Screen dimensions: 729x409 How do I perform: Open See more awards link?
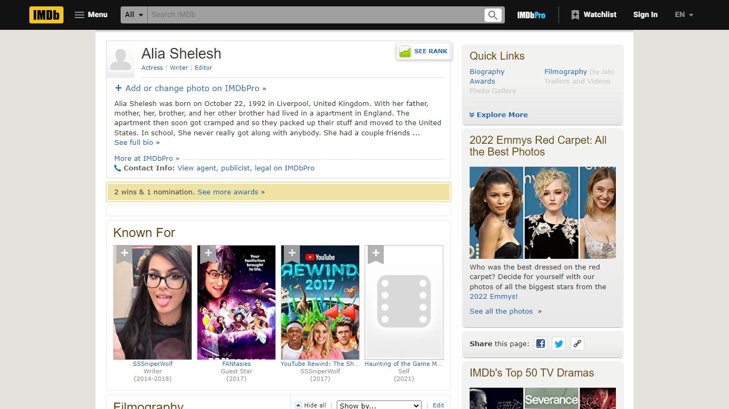point(228,192)
